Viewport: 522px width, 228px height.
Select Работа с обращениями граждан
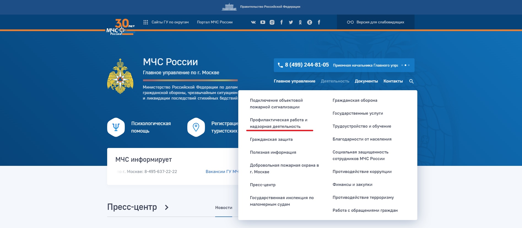(365, 210)
